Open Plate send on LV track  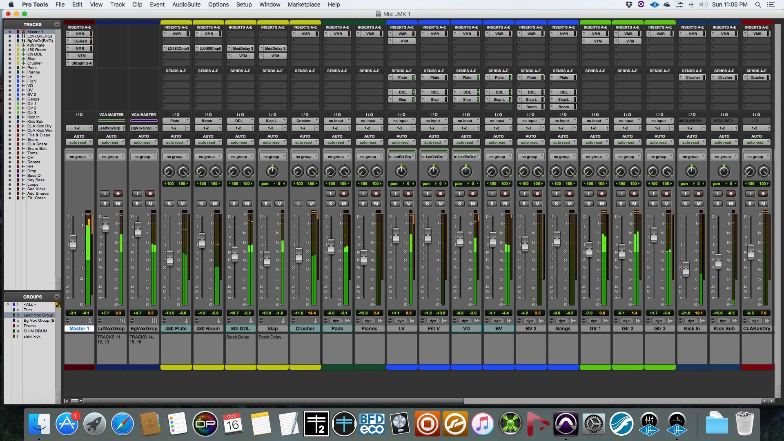pyautogui.click(x=402, y=78)
